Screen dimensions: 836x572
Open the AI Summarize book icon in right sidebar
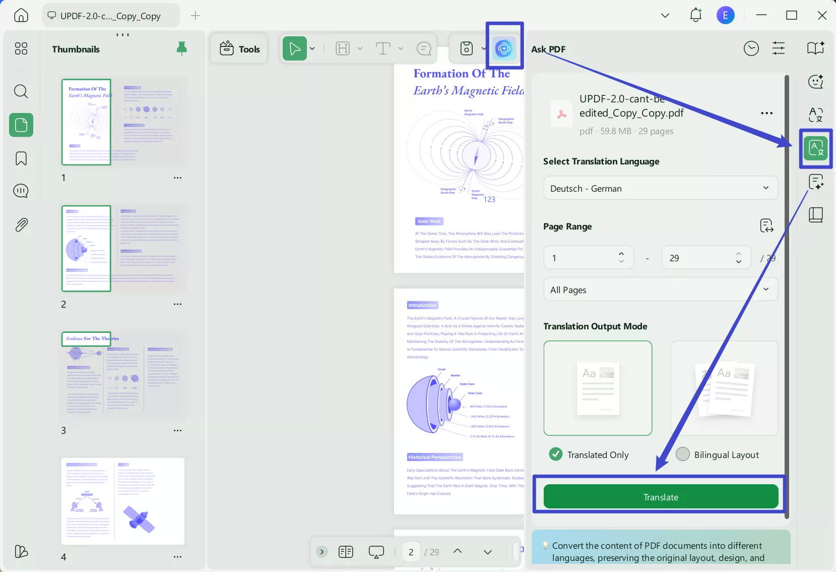(x=816, y=48)
